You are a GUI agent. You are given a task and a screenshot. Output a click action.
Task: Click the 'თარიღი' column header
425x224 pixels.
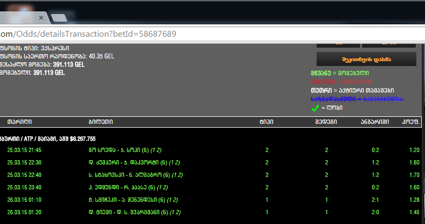[x=20, y=122]
